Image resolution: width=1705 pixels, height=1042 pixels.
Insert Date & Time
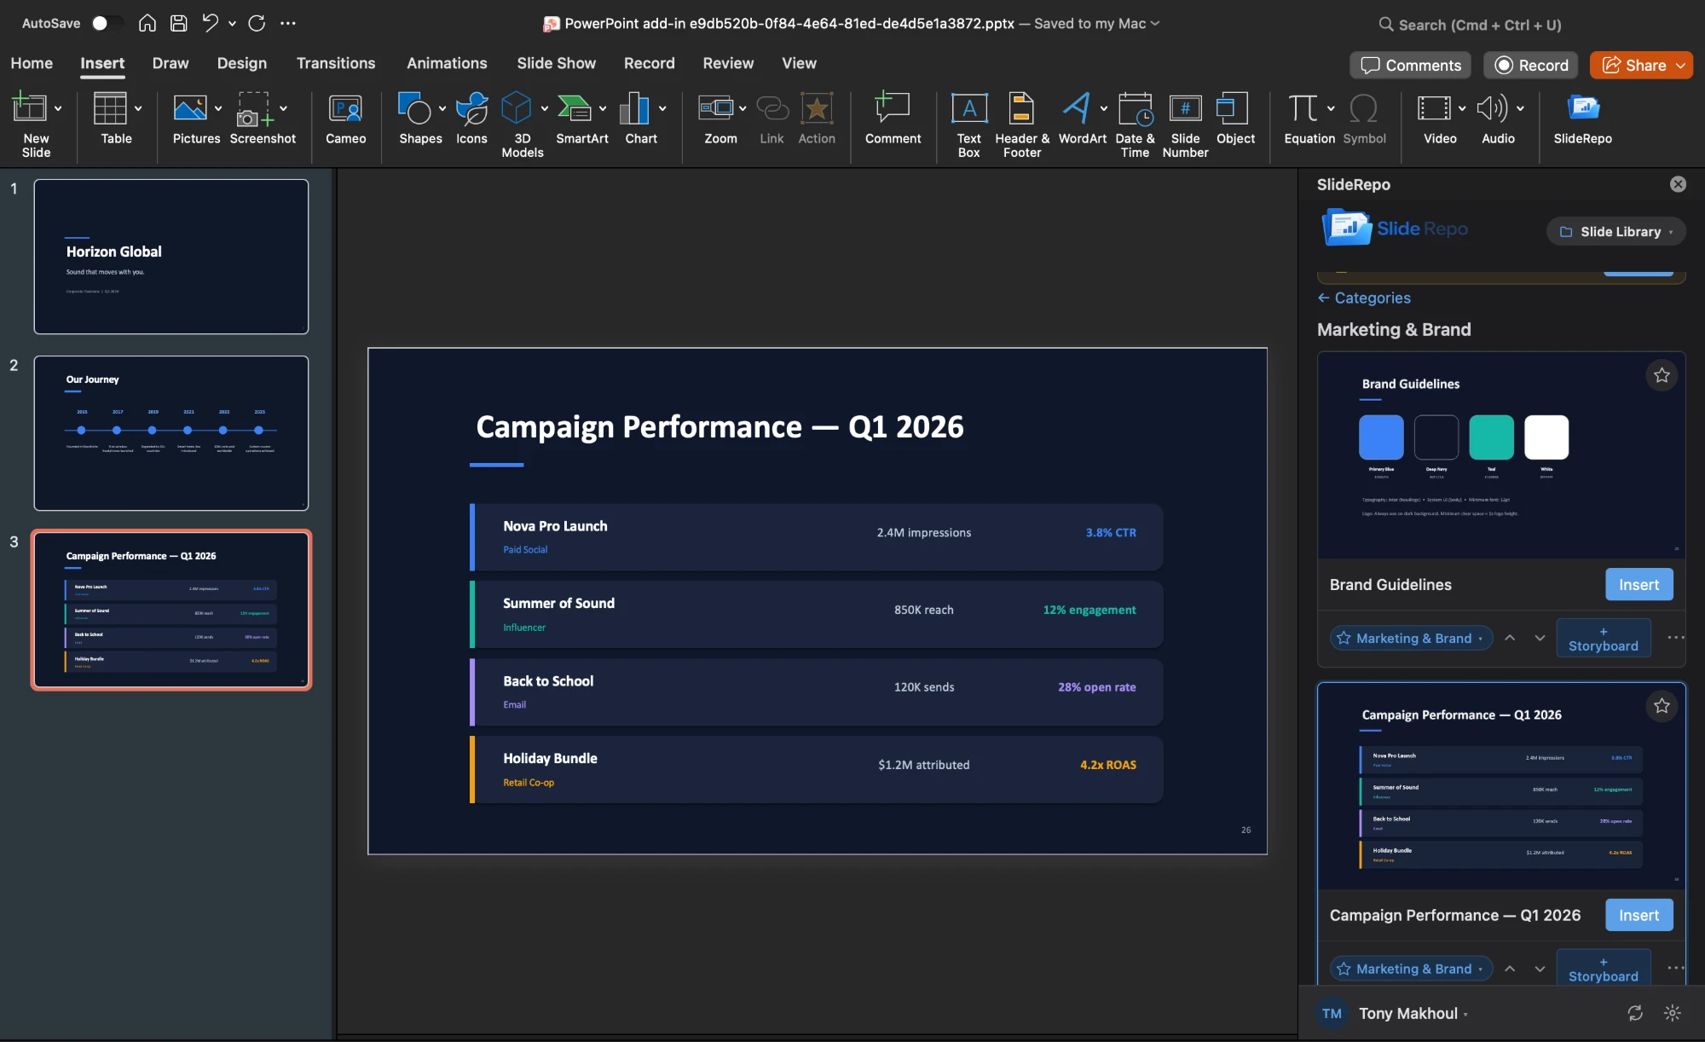coord(1135,108)
